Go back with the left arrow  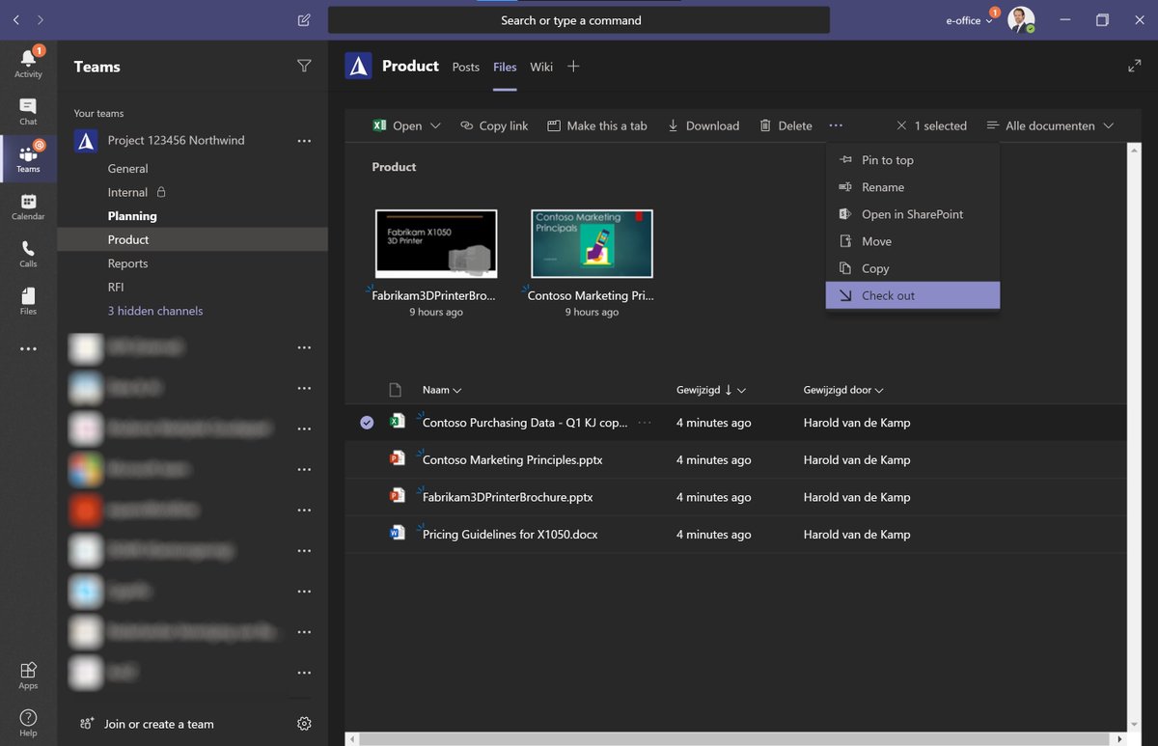click(15, 19)
